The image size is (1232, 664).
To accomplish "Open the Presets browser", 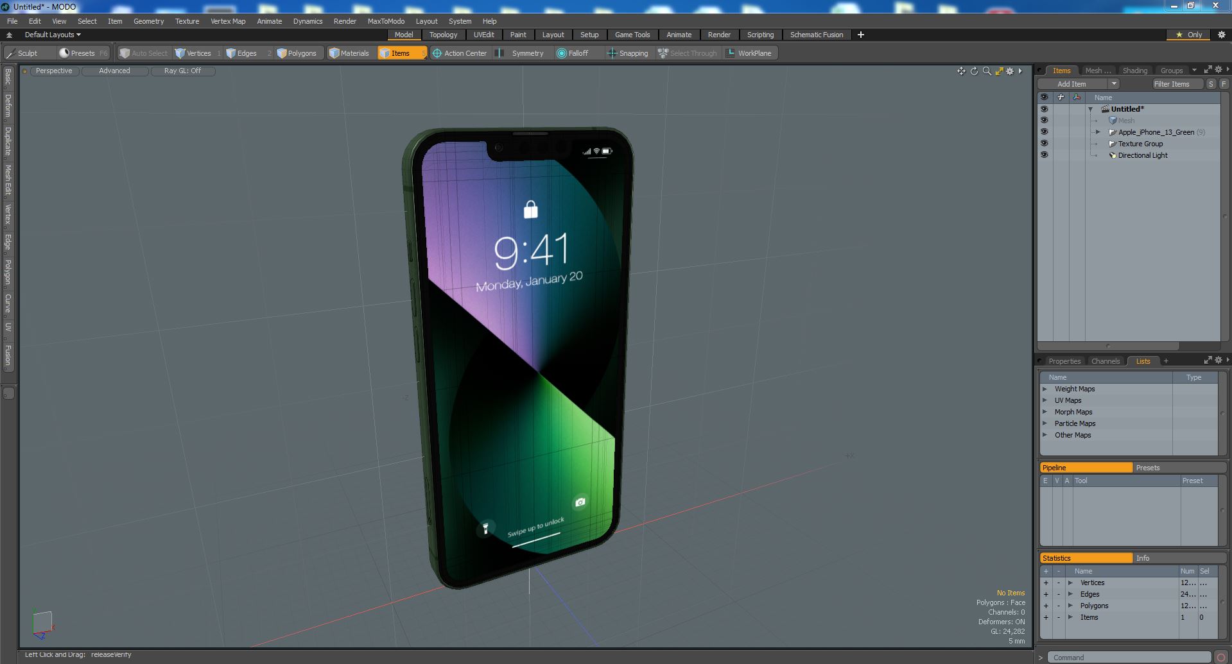I will click(83, 53).
